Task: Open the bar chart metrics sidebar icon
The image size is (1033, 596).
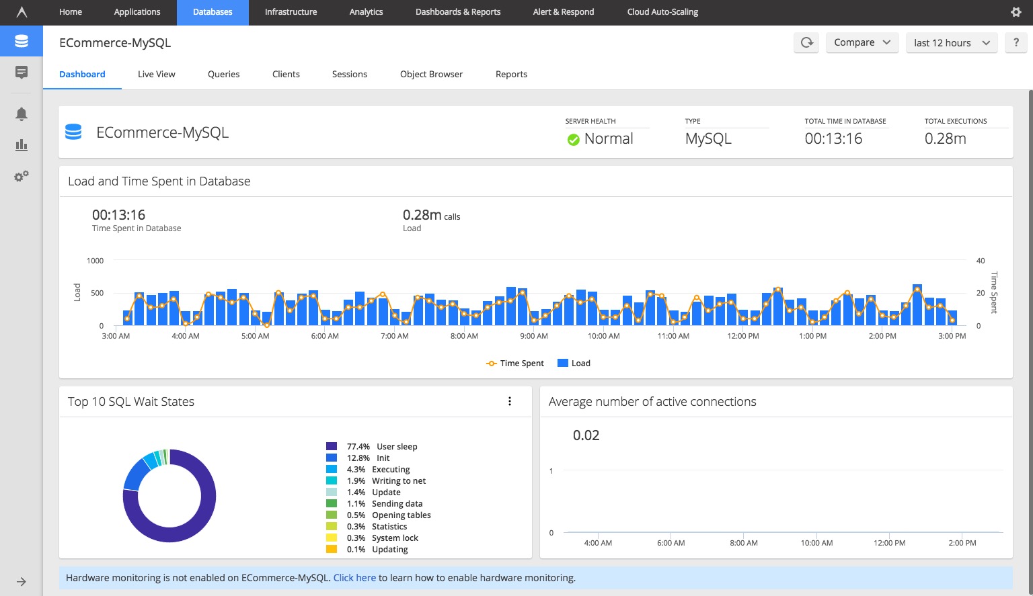Action: [22, 144]
